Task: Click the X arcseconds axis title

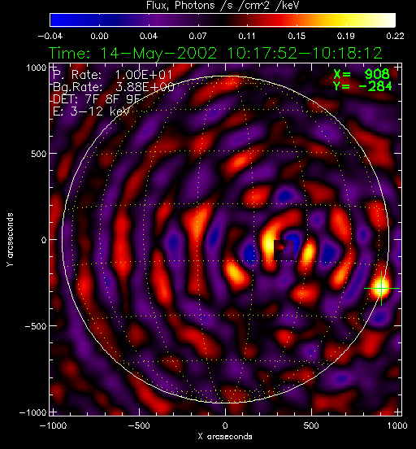Action: [x=225, y=437]
